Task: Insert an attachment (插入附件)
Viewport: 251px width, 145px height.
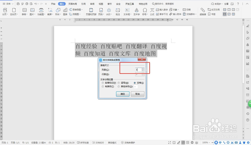Action: 175,14
